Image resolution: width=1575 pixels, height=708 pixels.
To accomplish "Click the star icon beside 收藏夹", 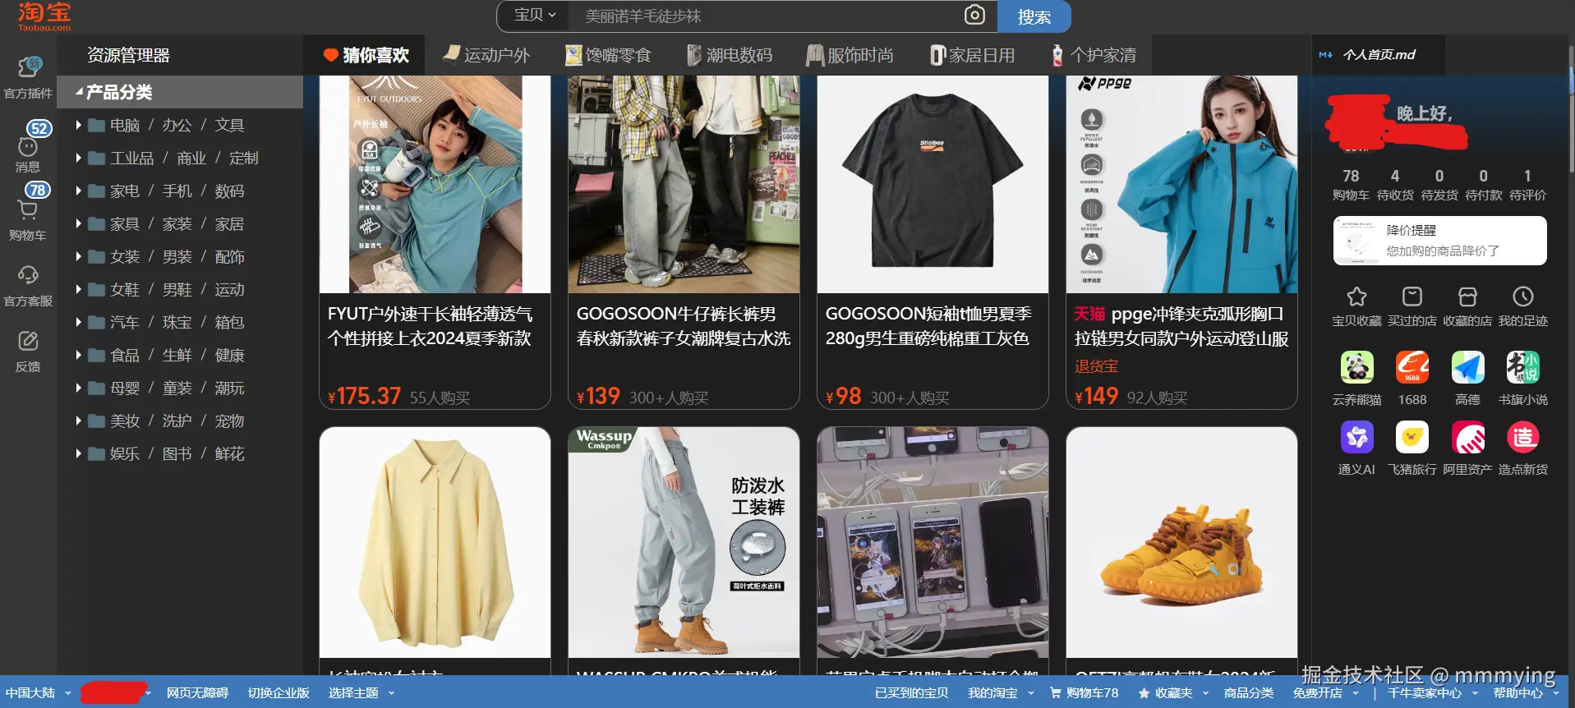I will [1144, 693].
